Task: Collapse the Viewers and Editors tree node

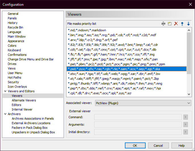Action: tap(5, 91)
